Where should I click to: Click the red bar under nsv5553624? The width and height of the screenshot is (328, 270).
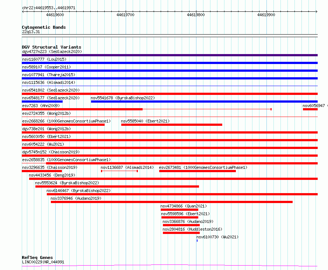coord(117,186)
